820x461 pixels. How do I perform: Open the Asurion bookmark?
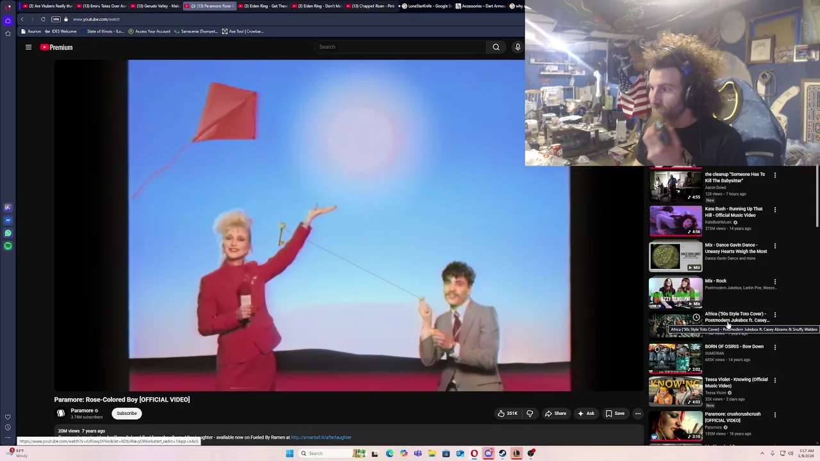[31, 31]
